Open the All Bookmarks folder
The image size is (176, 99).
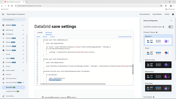point(170,9)
